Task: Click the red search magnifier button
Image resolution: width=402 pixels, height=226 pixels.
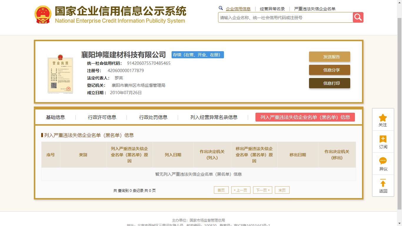Action: coord(358,17)
